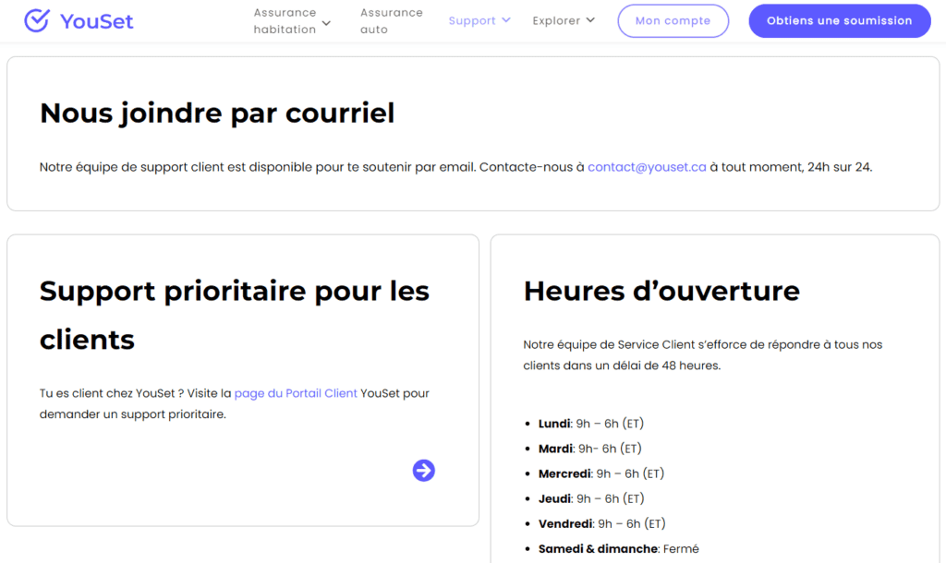Expand the Explorer dropdown chevron
The width and height of the screenshot is (946, 563).
click(x=590, y=20)
